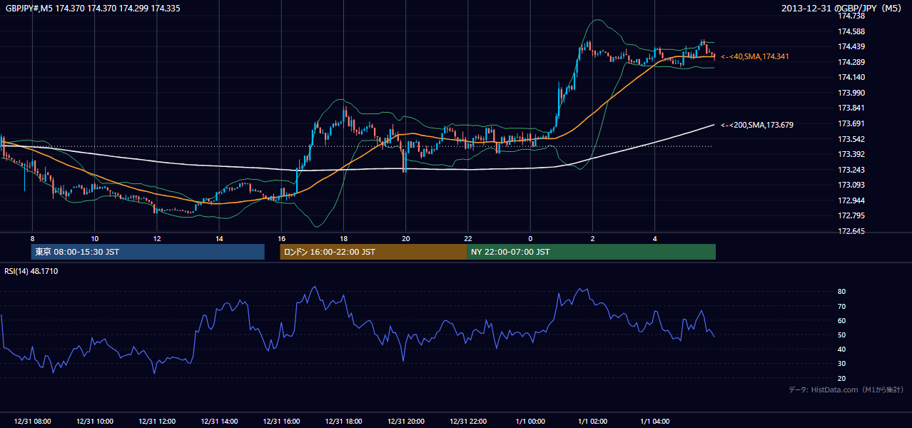Click RSI axis level 80
The image size is (912, 428).
coord(842,292)
